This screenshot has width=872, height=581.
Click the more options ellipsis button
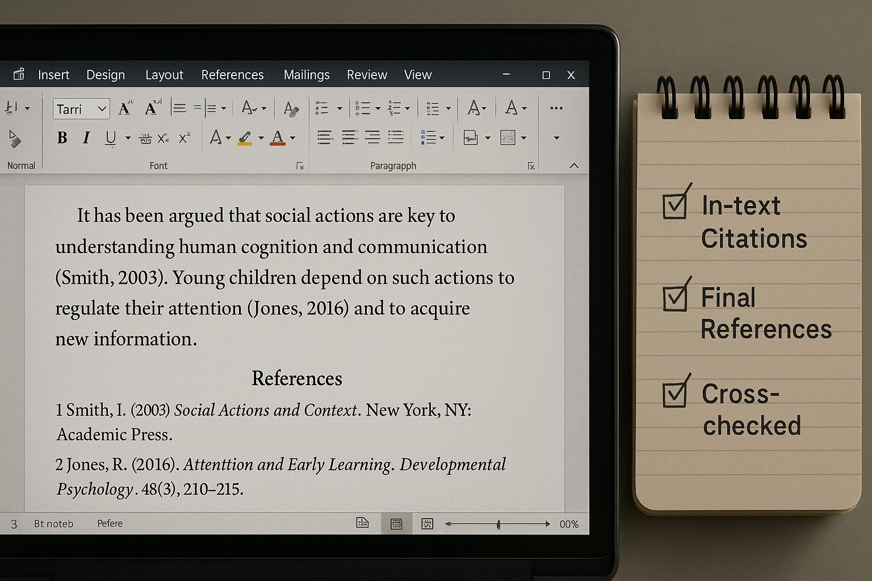tap(556, 108)
